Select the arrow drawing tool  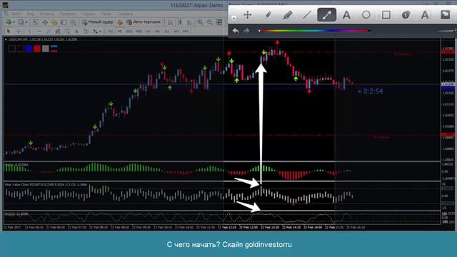coord(327,15)
